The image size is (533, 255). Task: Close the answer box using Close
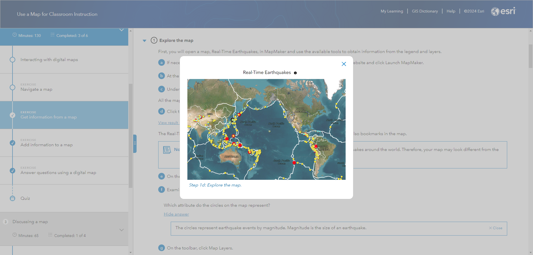coord(496,228)
